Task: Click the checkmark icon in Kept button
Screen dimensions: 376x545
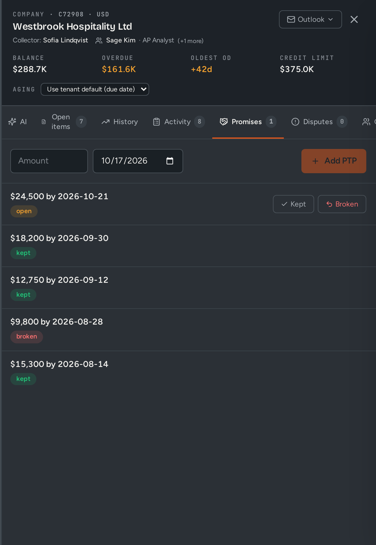Action: pos(284,204)
